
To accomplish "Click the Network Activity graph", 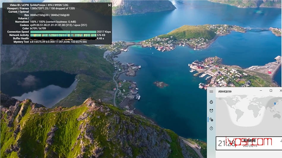I will pos(63,35).
